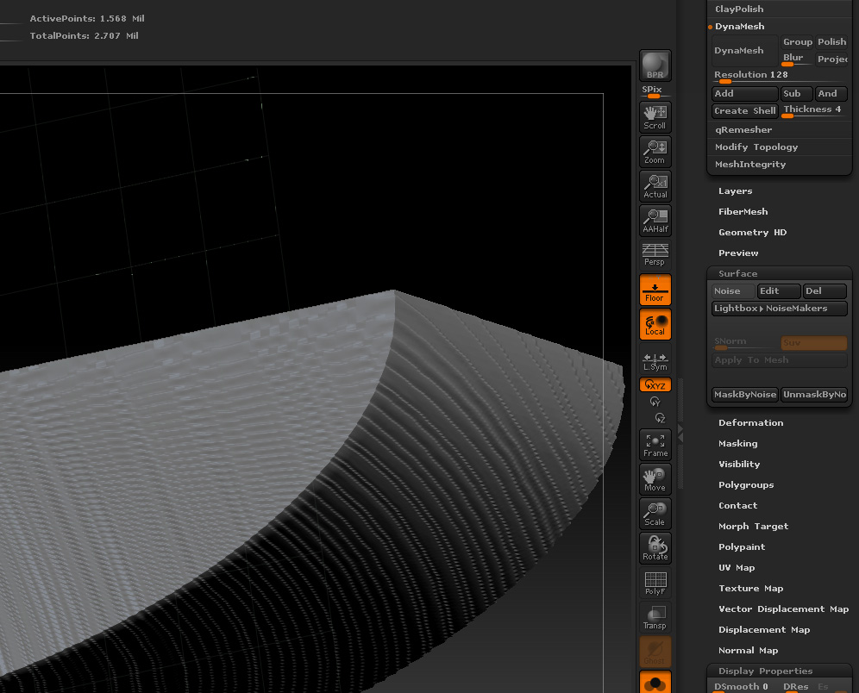Screen dimensions: 859x693
Task: Toggle the Local transformation mode
Action: pos(655,324)
